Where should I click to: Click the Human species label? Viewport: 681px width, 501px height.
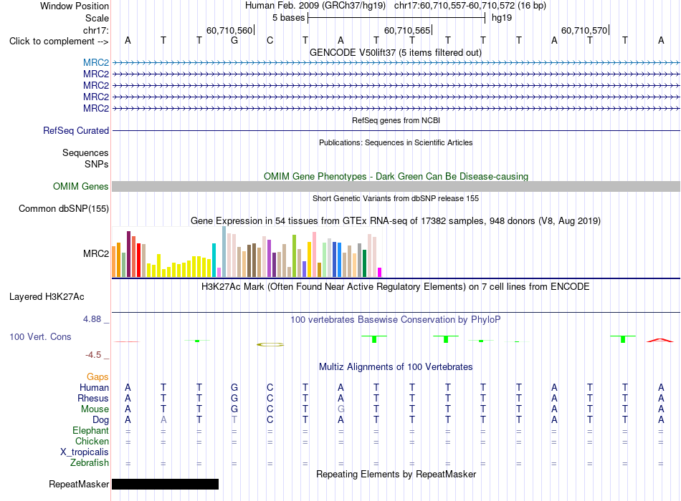pyautogui.click(x=94, y=388)
